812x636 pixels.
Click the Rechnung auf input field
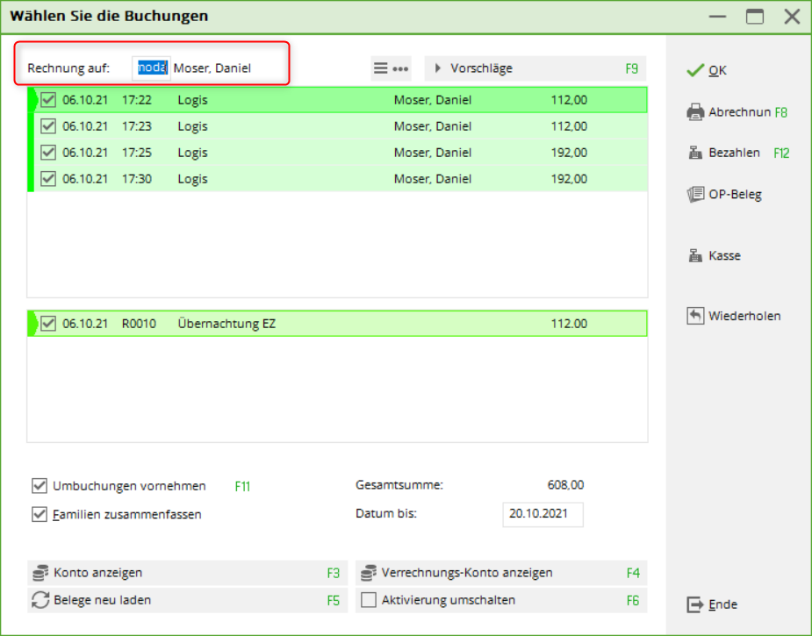[x=151, y=68]
